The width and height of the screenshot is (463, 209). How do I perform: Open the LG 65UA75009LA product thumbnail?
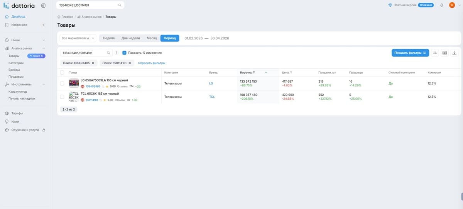click(74, 83)
